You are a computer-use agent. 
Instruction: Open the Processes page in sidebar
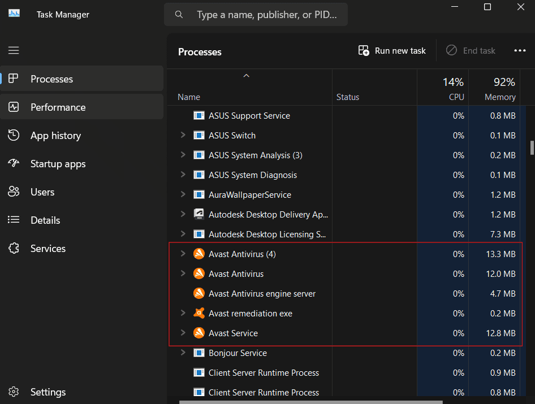82,79
